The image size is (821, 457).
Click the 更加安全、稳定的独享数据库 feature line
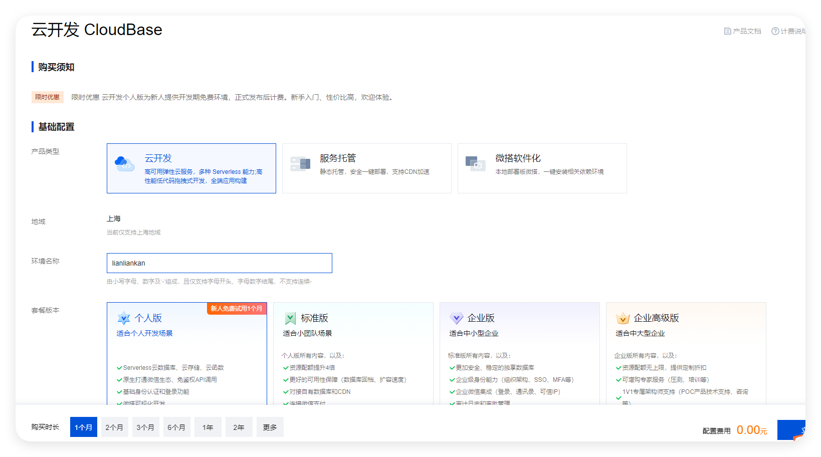click(492, 368)
